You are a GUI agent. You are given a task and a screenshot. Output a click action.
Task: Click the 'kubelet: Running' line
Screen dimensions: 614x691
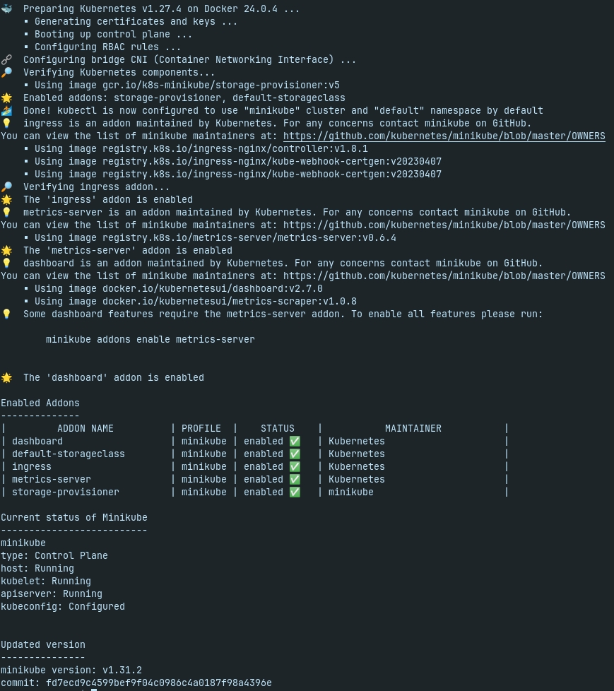coord(46,581)
